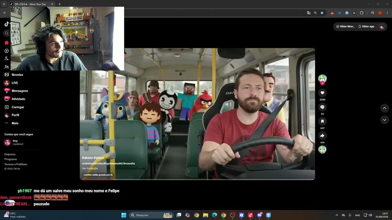
Task: Open the translate page icon in address bar
Action: (x=309, y=13)
